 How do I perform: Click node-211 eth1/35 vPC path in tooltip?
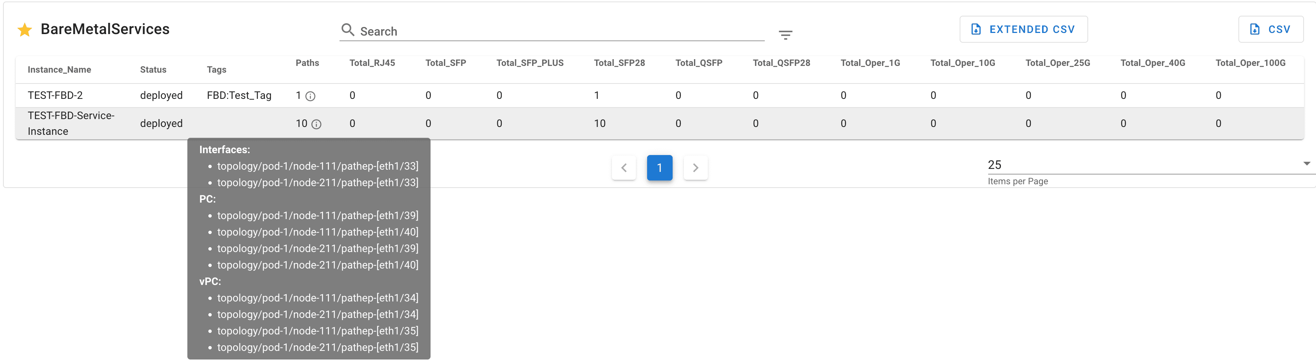coord(318,347)
